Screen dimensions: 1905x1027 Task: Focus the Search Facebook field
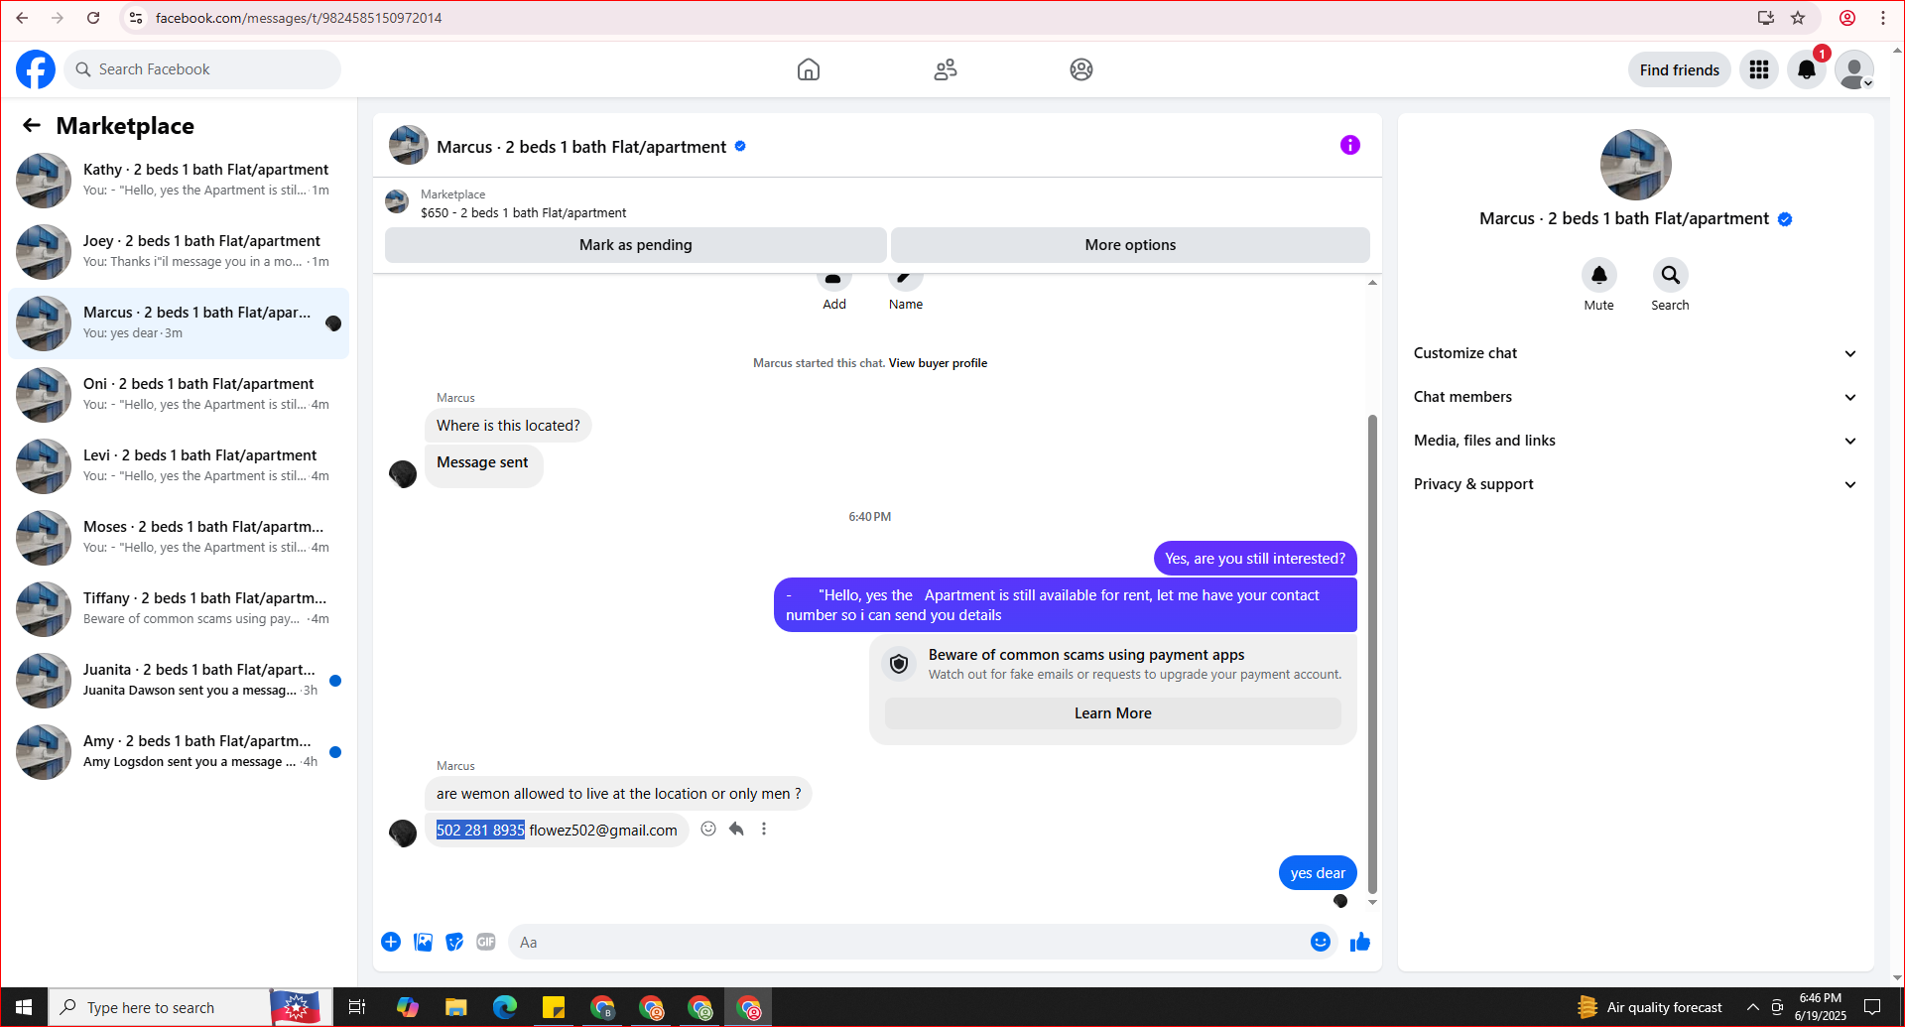point(203,69)
